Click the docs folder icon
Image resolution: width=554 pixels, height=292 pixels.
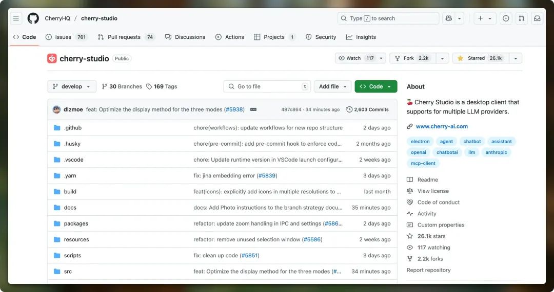57,208
